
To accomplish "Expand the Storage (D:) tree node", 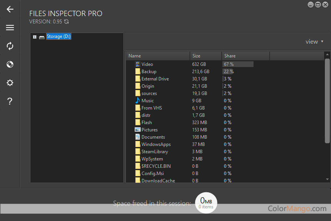I will [x=35, y=37].
